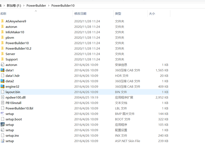The height and width of the screenshot is (157, 205).
Task: Click the 2,952 KB size value
Action: 162,97
